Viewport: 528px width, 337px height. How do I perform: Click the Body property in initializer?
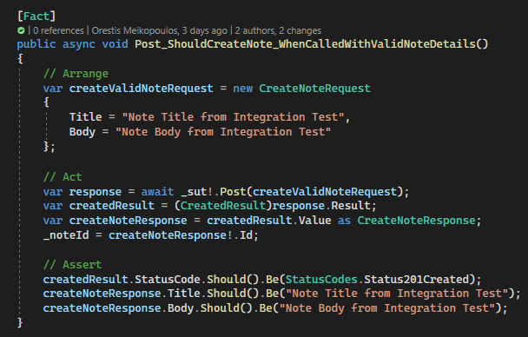[82, 132]
